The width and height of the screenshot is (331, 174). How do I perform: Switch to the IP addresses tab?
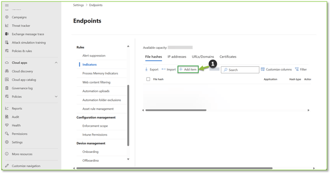click(x=177, y=57)
